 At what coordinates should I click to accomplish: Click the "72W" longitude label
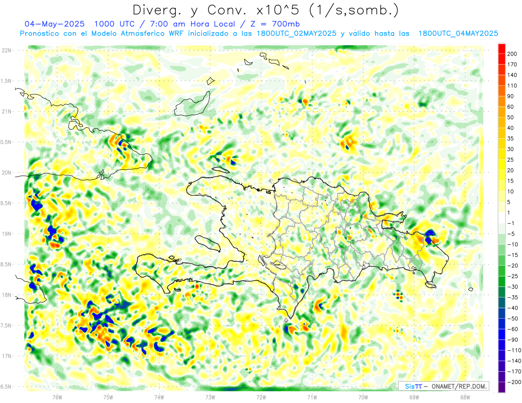tap(261, 397)
